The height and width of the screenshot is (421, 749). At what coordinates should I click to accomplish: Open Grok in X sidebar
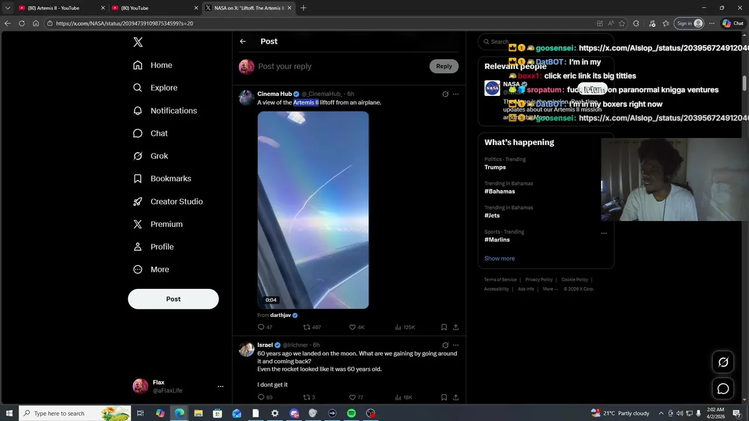(x=150, y=156)
